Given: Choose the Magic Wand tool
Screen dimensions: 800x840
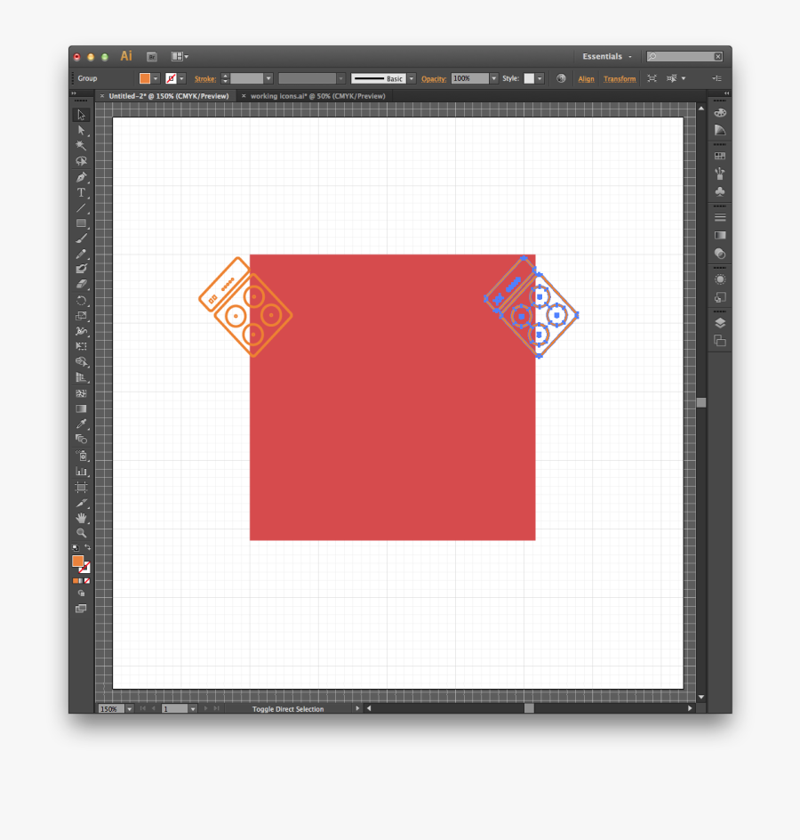Looking at the screenshot, I should tap(81, 145).
